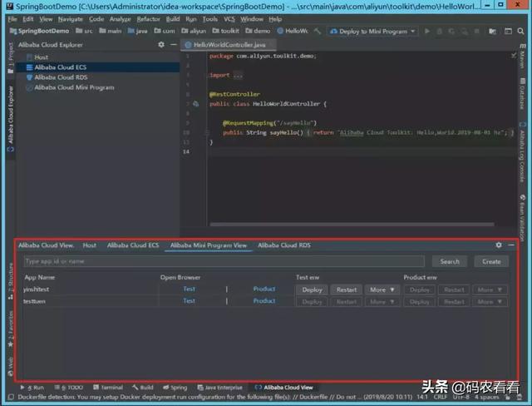Expand the More dropdown for yinshitest Test env

pyautogui.click(x=382, y=290)
